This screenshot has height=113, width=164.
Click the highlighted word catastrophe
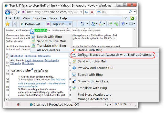tap(40, 30)
